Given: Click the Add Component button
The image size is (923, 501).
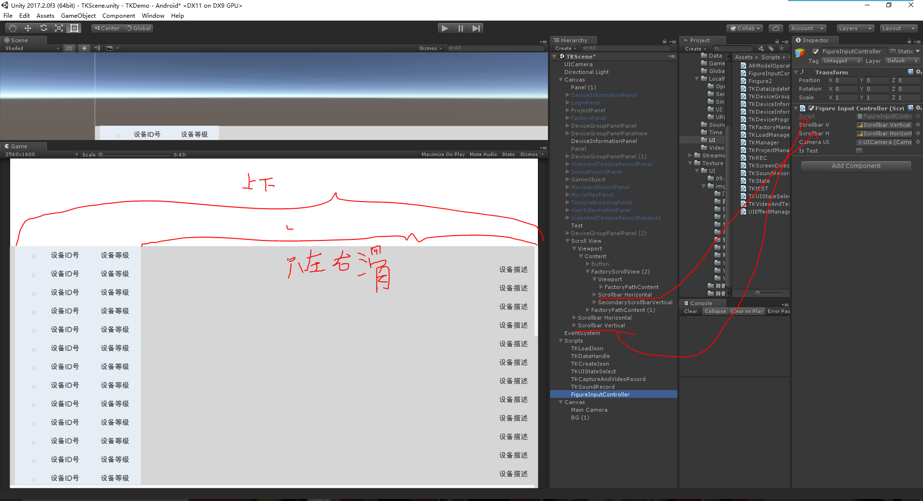Looking at the screenshot, I should 856,166.
